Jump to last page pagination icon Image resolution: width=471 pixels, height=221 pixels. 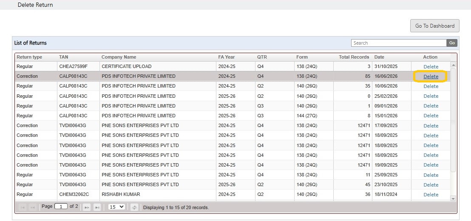(x=97, y=207)
